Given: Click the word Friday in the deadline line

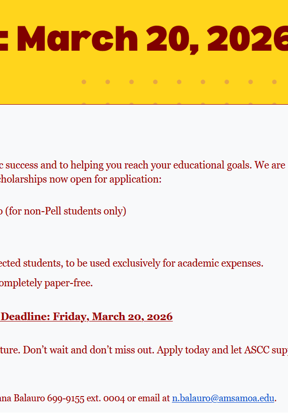Looking at the screenshot, I should coord(70,317).
